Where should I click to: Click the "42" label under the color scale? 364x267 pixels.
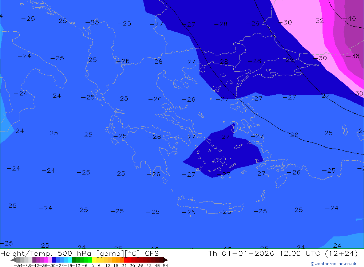[x=149, y=266]
